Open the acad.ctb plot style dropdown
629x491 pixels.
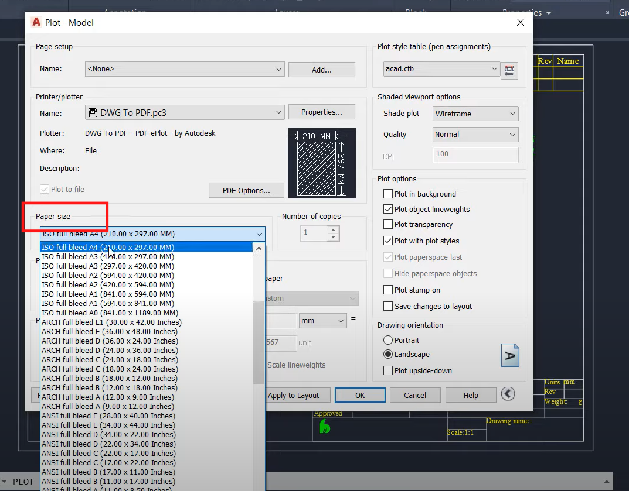click(441, 69)
